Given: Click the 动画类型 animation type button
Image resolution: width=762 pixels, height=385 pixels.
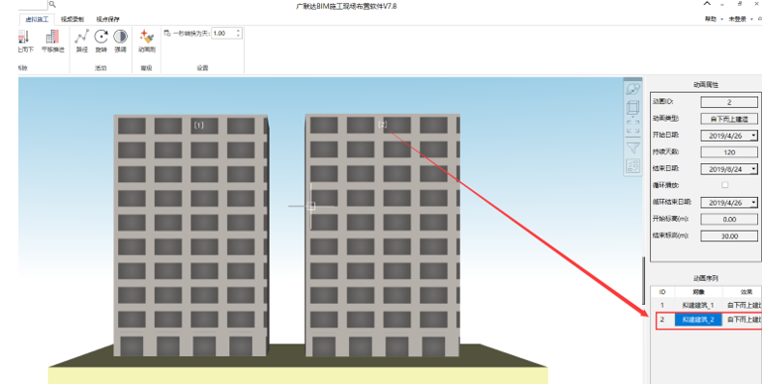Looking at the screenshot, I should (x=729, y=119).
